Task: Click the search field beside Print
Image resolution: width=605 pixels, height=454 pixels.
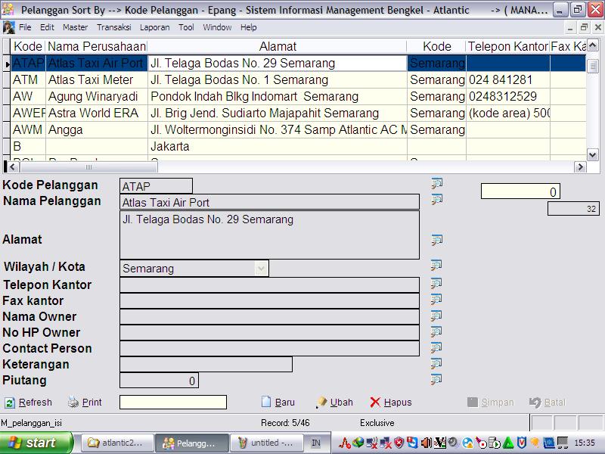Action: pos(172,403)
